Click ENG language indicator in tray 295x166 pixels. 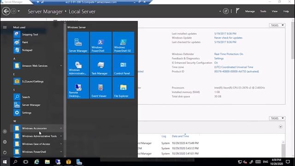pyautogui.click(x=265, y=162)
